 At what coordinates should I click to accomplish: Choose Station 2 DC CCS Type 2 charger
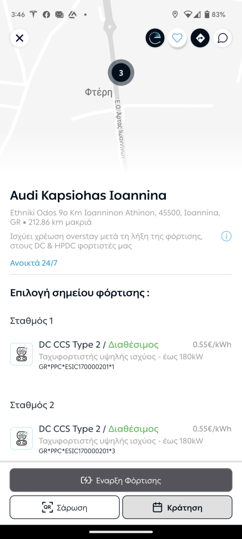pos(121,439)
